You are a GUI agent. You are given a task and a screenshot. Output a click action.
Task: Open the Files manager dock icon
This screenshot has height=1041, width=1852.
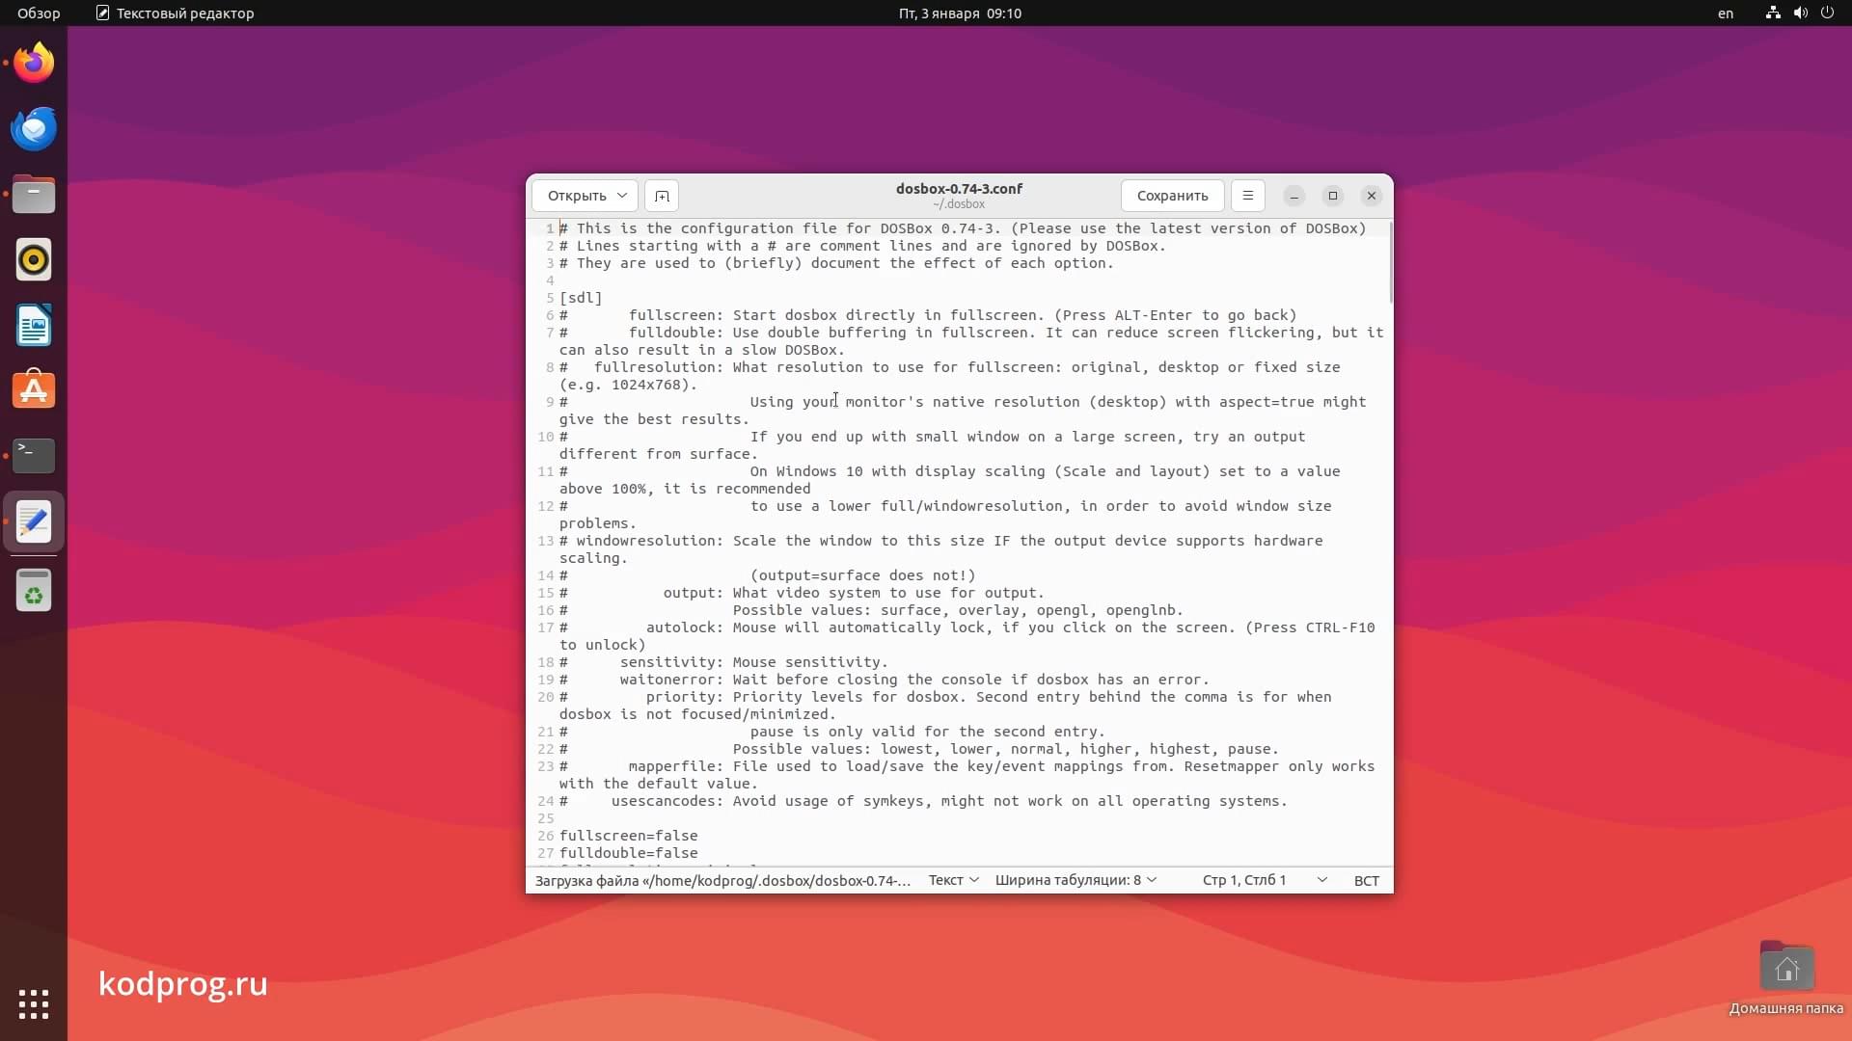coord(34,194)
